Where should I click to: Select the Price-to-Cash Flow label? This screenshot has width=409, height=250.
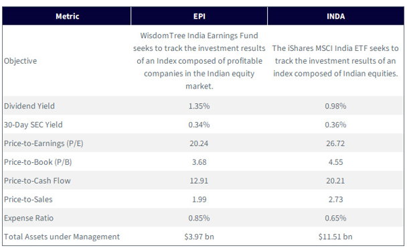37,181
